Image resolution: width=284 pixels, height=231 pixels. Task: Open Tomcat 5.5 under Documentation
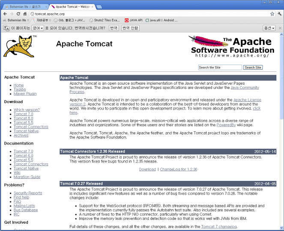tap(24, 160)
